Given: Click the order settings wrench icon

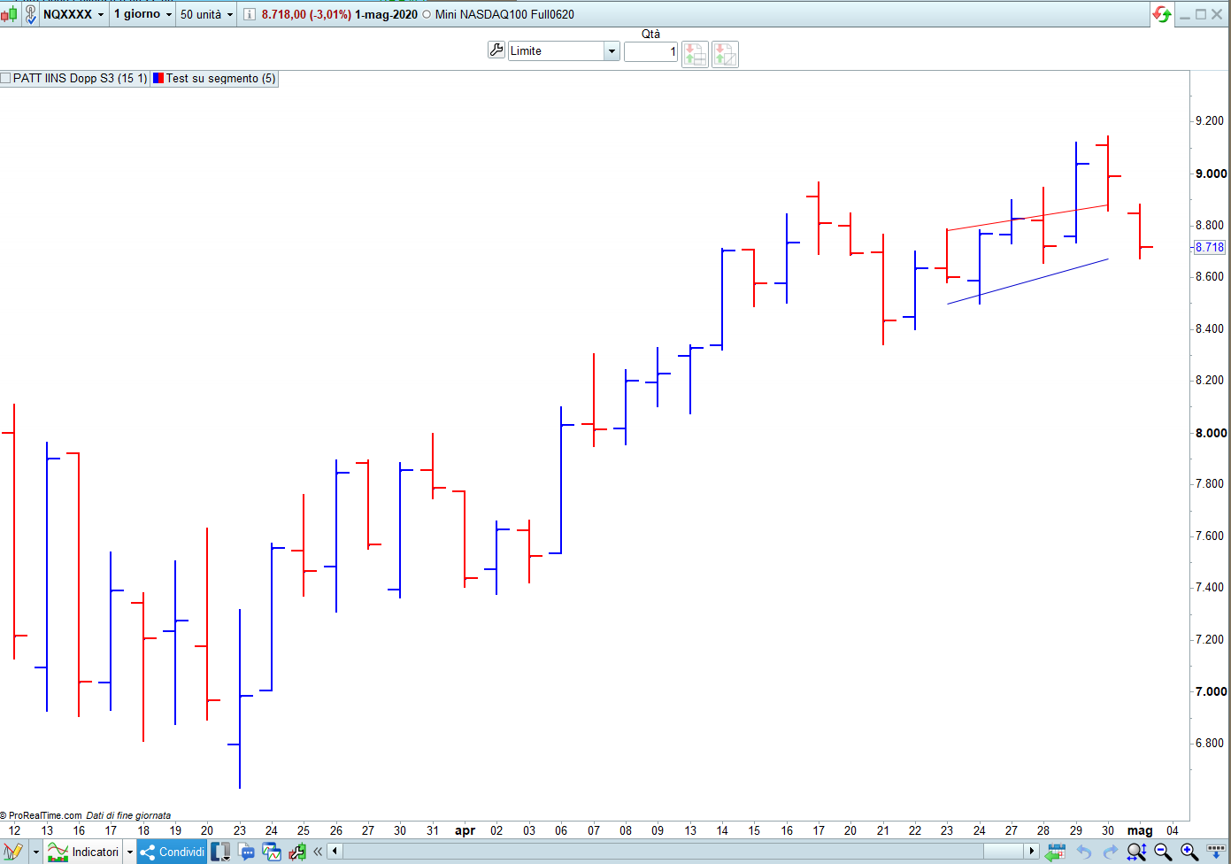Looking at the screenshot, I should [x=496, y=50].
